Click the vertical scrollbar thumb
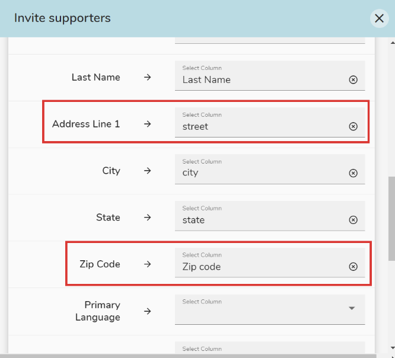The width and height of the screenshot is (395, 358). pos(391,219)
